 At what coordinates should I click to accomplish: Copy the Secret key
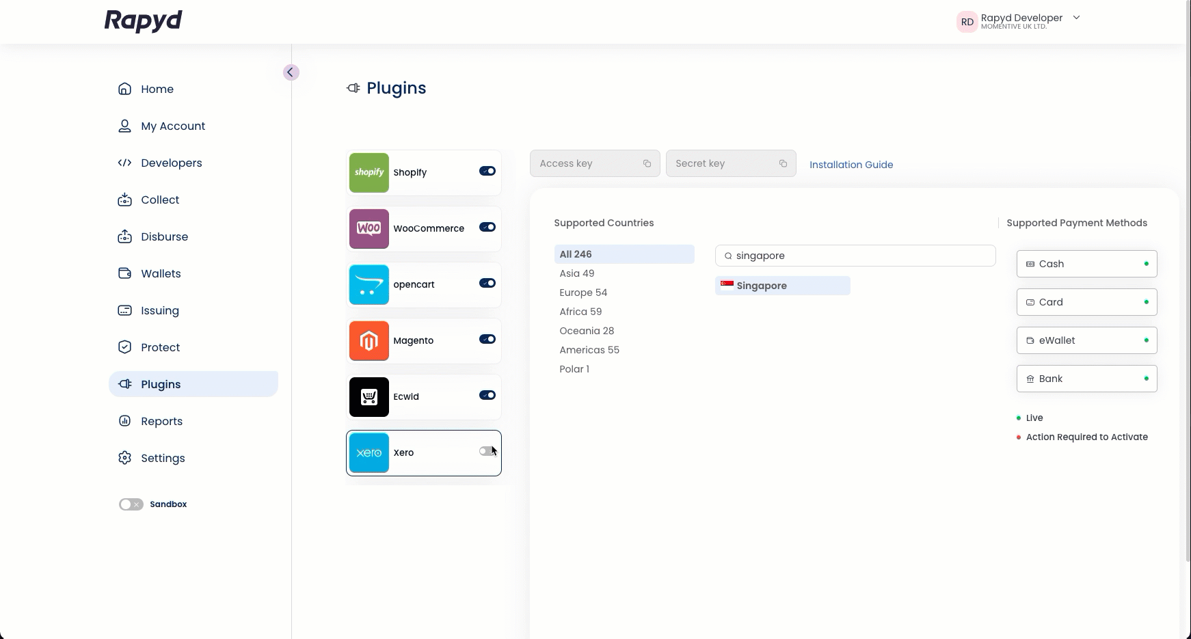click(783, 163)
